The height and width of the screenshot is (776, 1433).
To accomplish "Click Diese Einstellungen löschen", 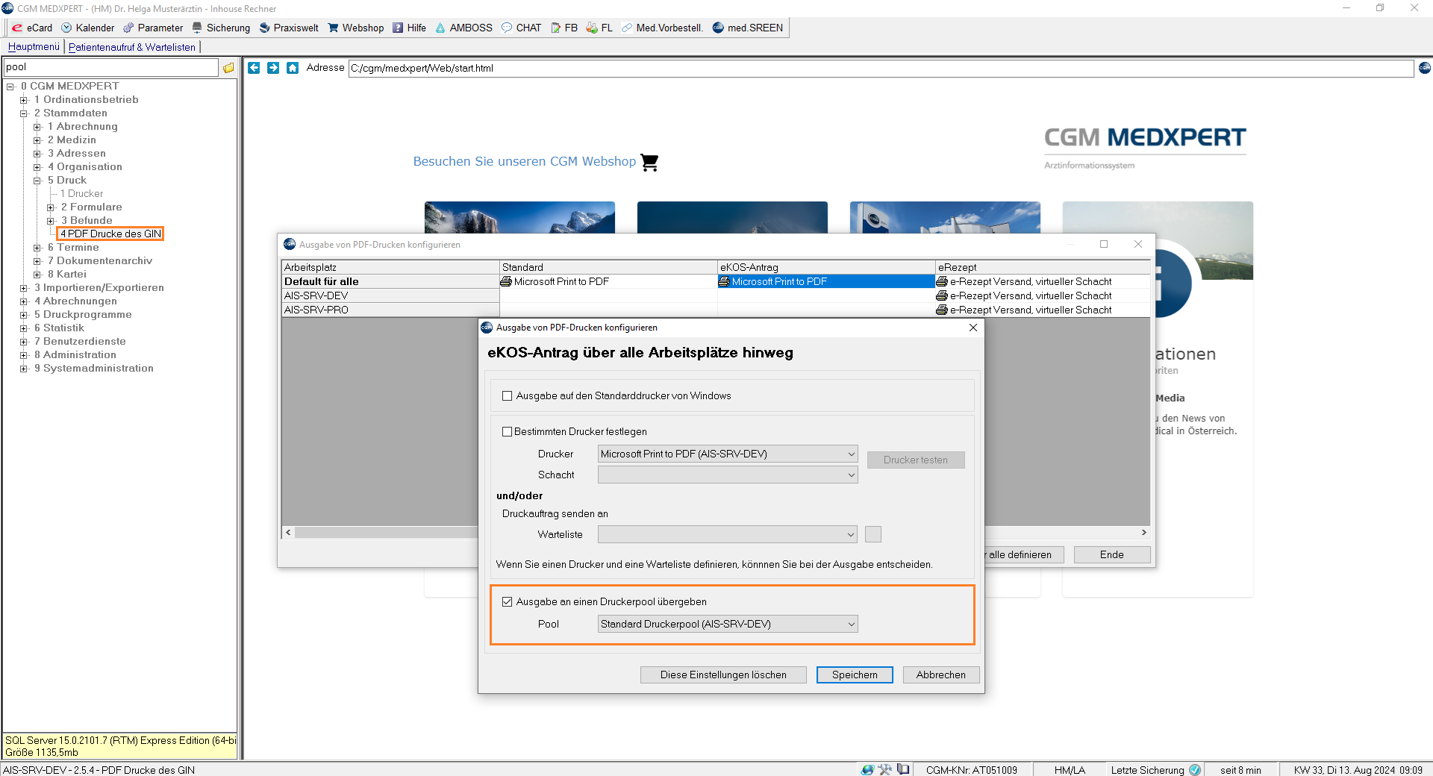I will pyautogui.click(x=723, y=675).
